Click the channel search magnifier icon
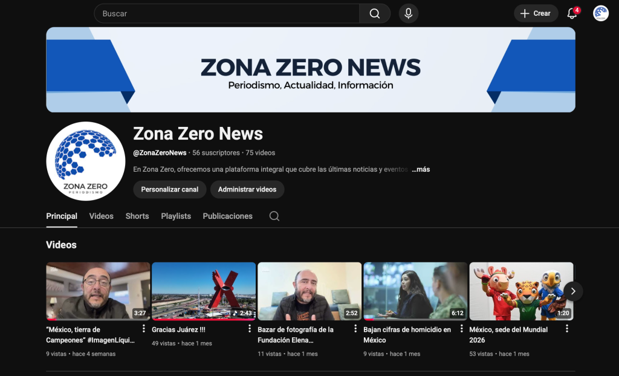This screenshot has height=376, width=619. (274, 216)
